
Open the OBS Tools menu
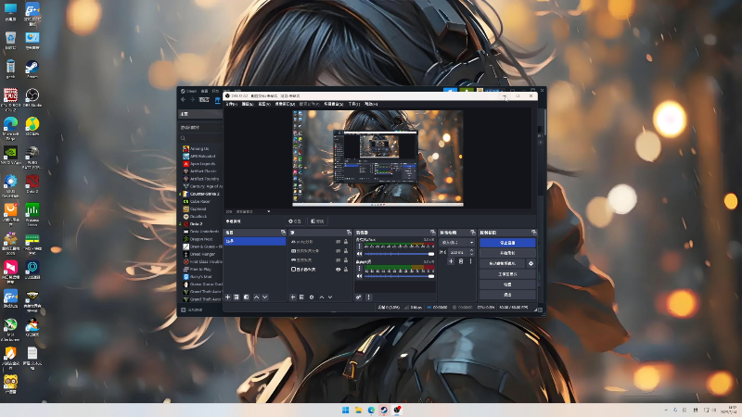354,104
